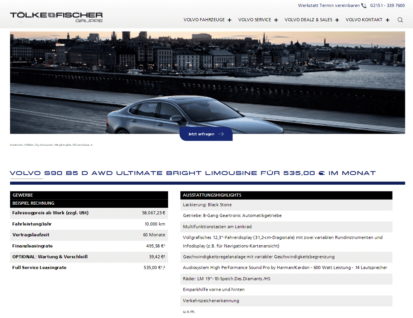
Task: Click the AUSSTATTUNGSHIGHLIGHTS header
Action: click(286, 195)
